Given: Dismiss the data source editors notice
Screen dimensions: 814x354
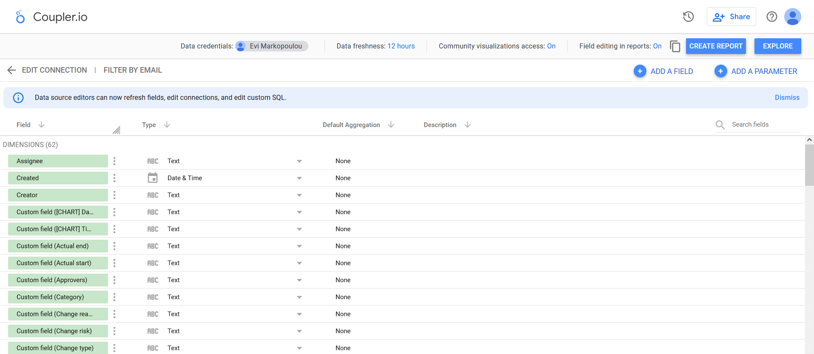Looking at the screenshot, I should 787,97.
